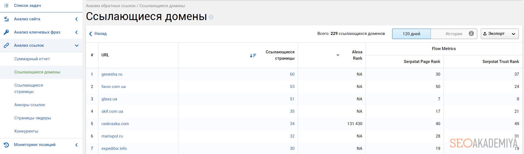Select the 120 дней period toggle
The image size is (524, 154).
pyautogui.click(x=411, y=34)
